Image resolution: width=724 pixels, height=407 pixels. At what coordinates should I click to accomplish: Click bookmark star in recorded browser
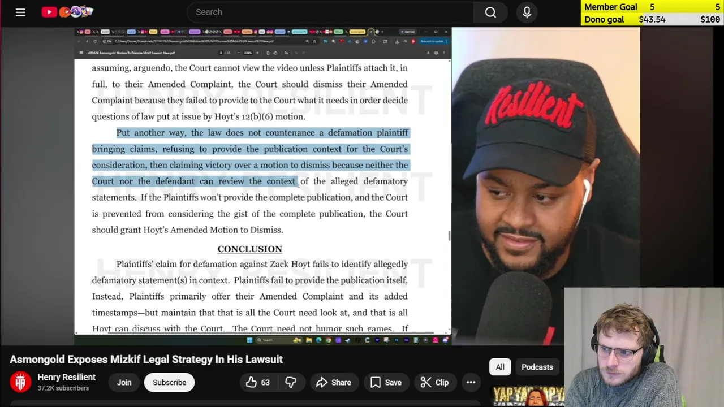tap(314, 41)
